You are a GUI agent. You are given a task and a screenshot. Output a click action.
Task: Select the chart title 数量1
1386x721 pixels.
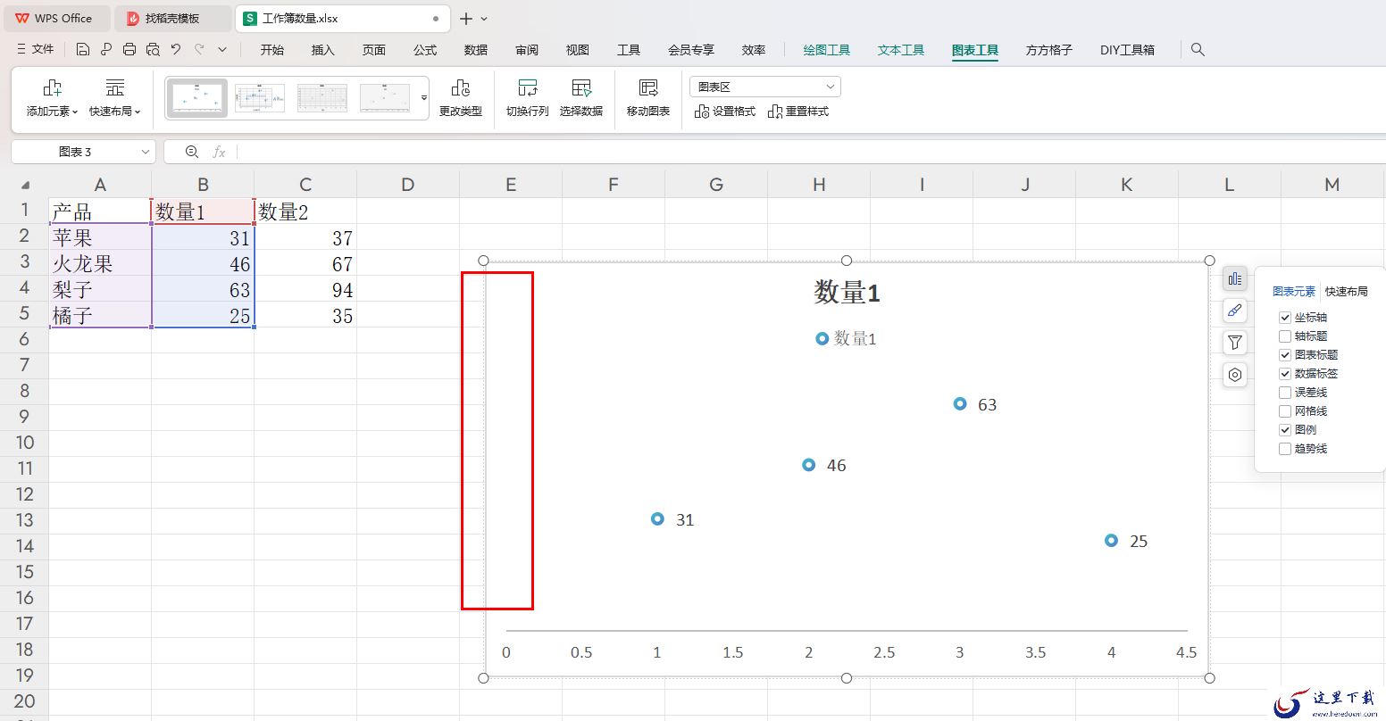click(847, 293)
